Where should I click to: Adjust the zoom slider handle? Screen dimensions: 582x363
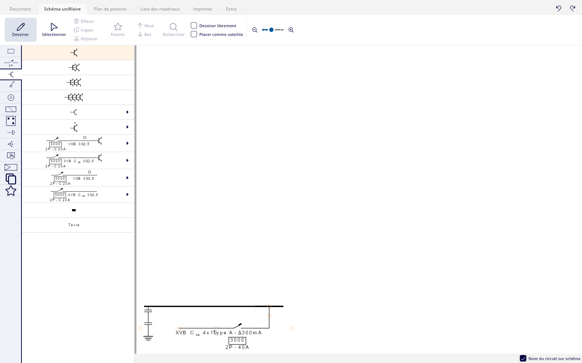coord(271,30)
